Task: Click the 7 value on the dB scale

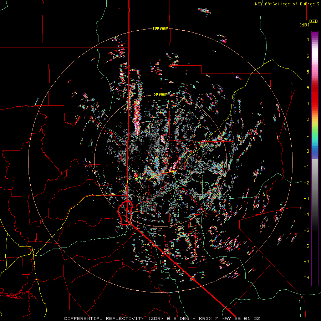Action: point(308,40)
